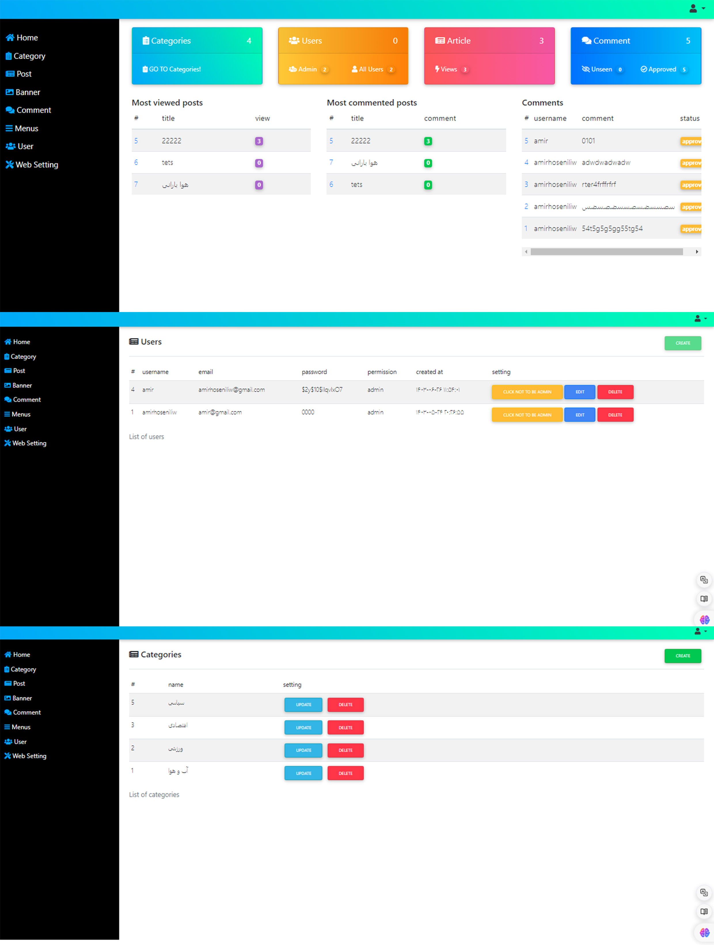Click the approved badge for comment 0101
714x945 pixels.
pos(691,141)
